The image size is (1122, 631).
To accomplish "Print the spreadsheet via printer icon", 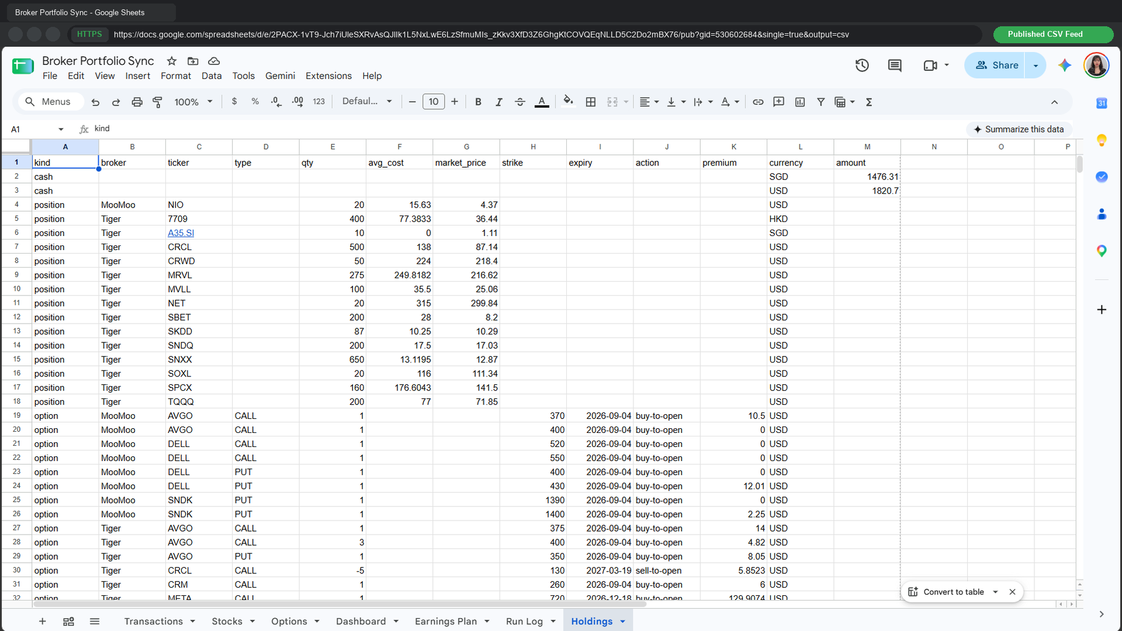I will [137, 102].
